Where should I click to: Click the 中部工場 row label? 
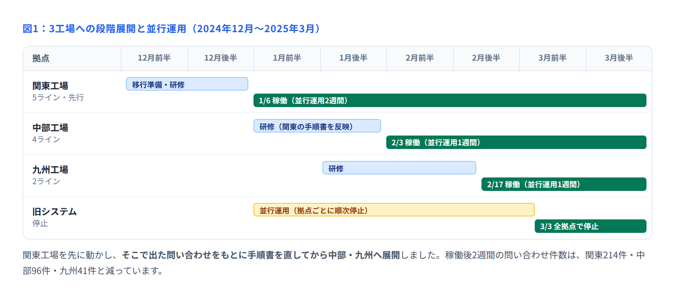point(50,128)
